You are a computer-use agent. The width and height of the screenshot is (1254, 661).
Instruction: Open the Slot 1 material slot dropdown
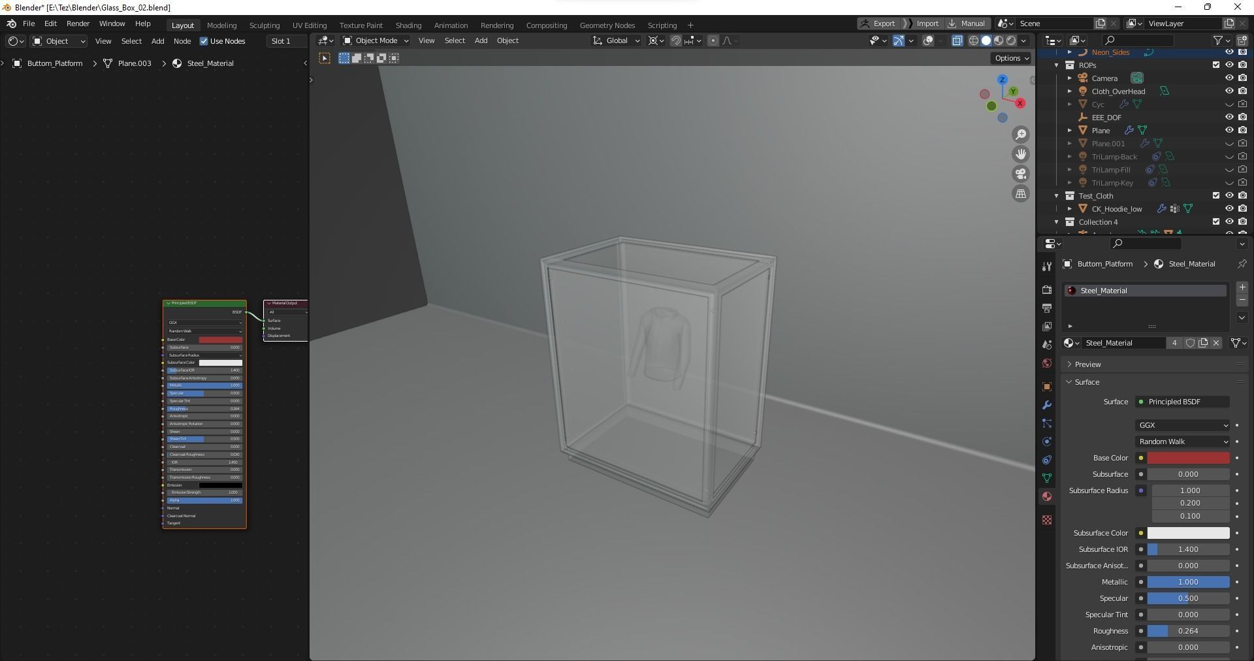[x=287, y=41]
